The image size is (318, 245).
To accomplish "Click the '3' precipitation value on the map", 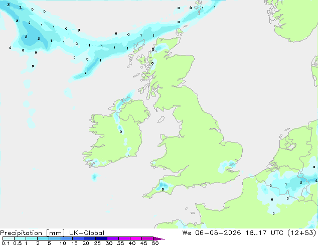I will 9,4.
